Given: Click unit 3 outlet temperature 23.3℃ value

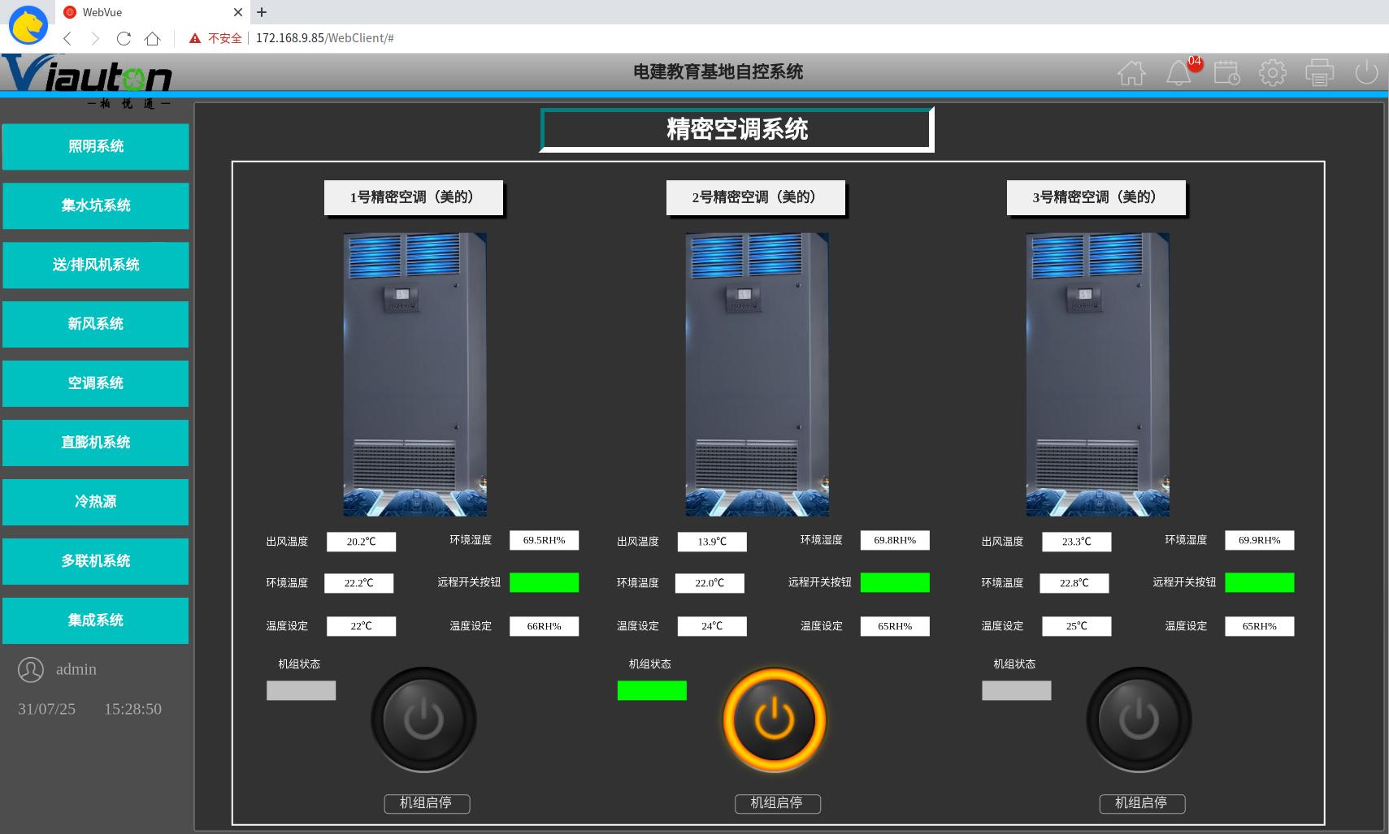Looking at the screenshot, I should [1077, 542].
